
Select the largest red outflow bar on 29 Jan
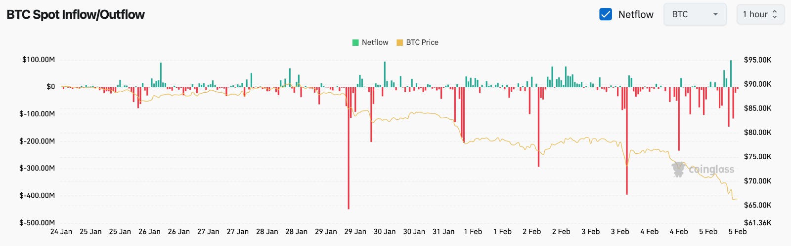[349, 148]
